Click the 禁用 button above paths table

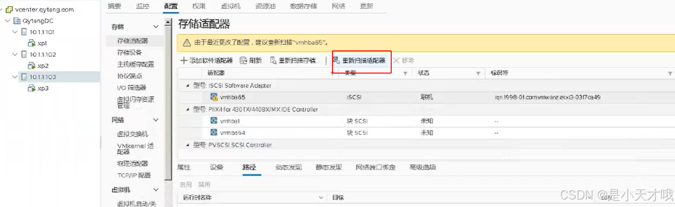coord(204,184)
